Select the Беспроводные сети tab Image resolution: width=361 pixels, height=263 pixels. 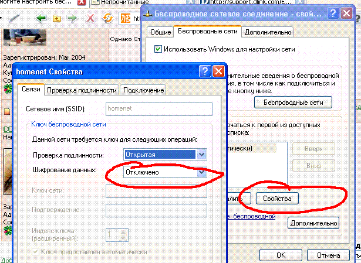207,31
